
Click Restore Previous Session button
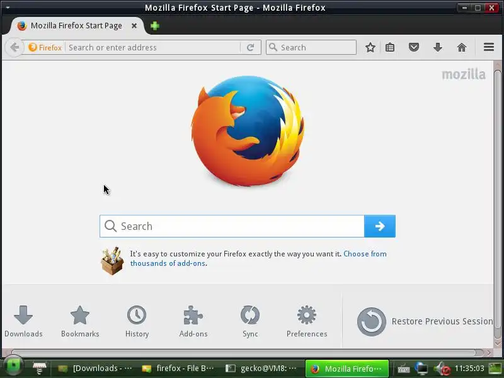pyautogui.click(x=425, y=321)
